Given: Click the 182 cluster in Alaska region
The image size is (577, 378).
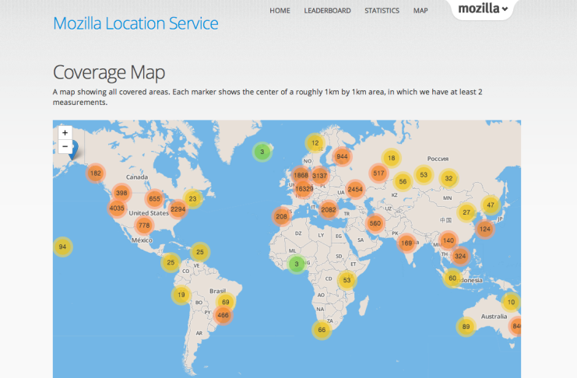Looking at the screenshot, I should (95, 173).
